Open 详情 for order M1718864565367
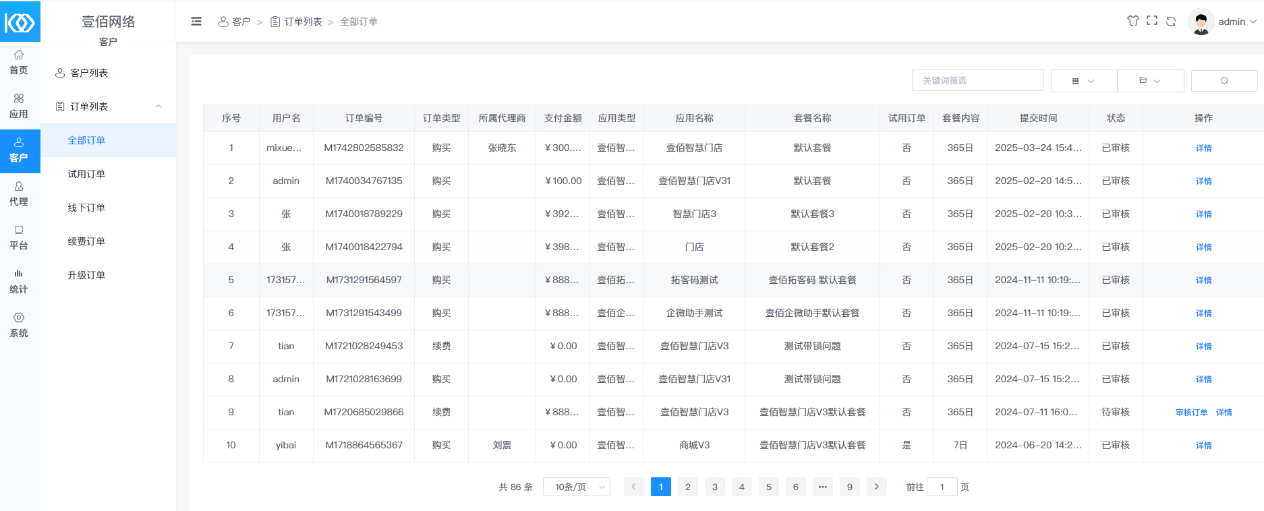The image size is (1264, 511). click(1204, 446)
